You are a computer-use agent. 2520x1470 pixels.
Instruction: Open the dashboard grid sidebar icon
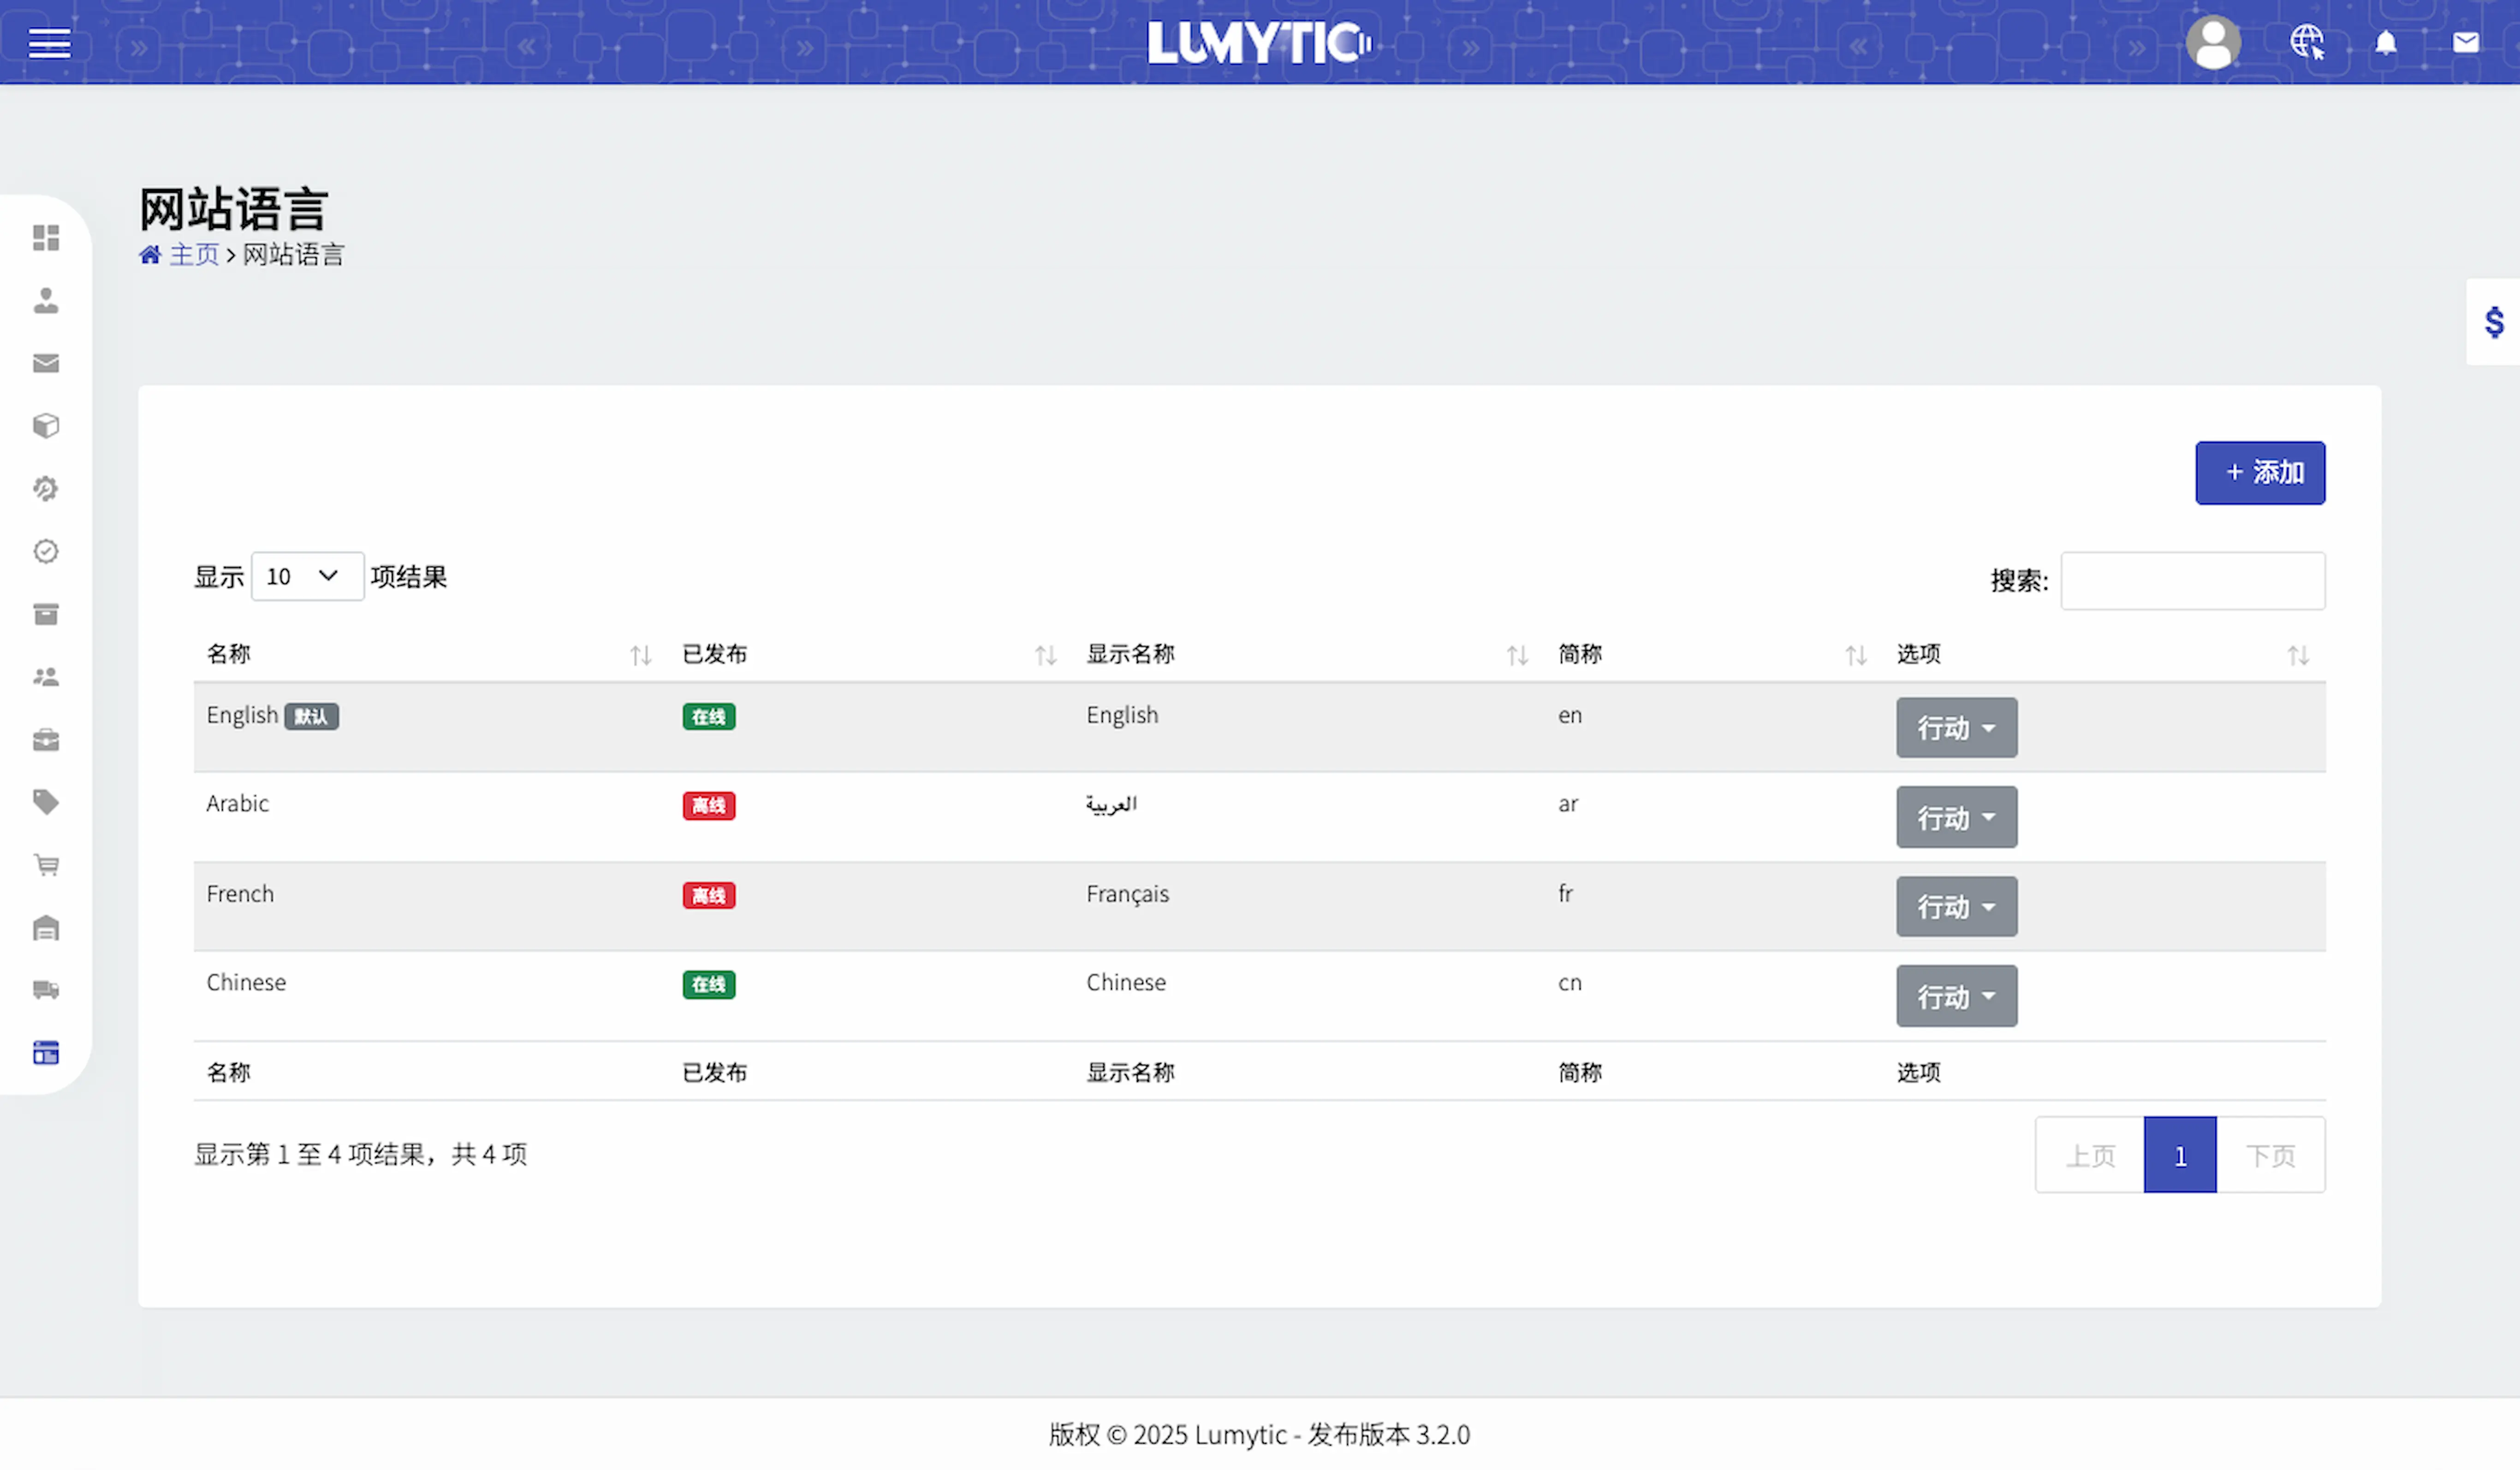pos(46,237)
